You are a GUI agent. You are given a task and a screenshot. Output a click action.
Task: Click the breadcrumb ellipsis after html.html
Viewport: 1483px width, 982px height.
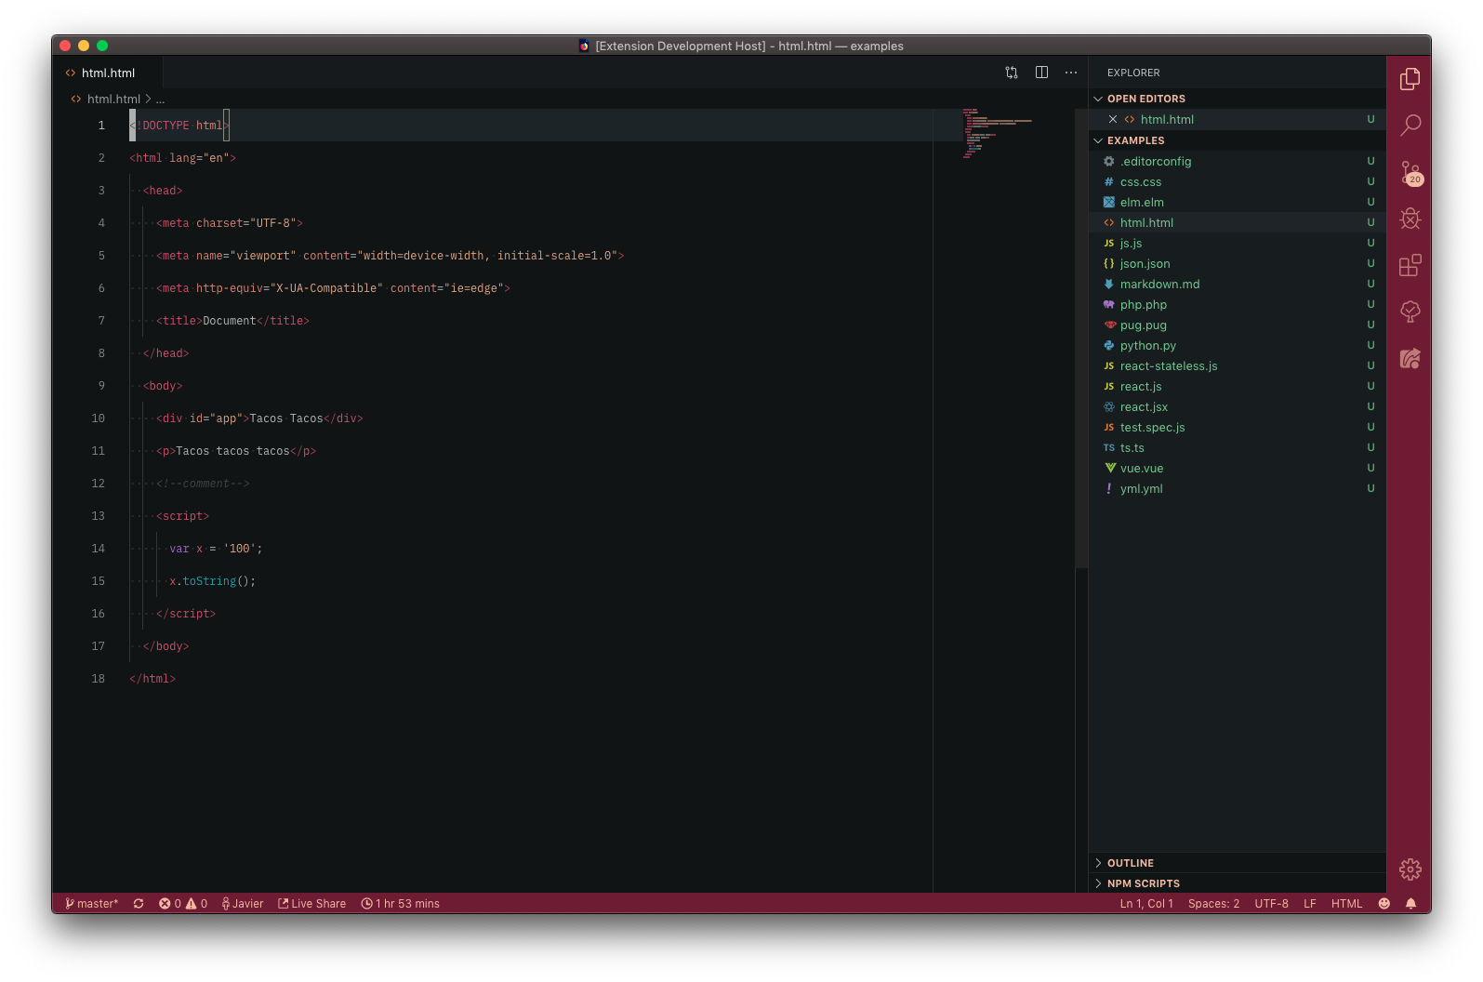tap(160, 99)
